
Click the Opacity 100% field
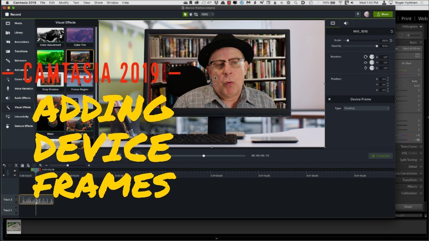[x=384, y=46]
